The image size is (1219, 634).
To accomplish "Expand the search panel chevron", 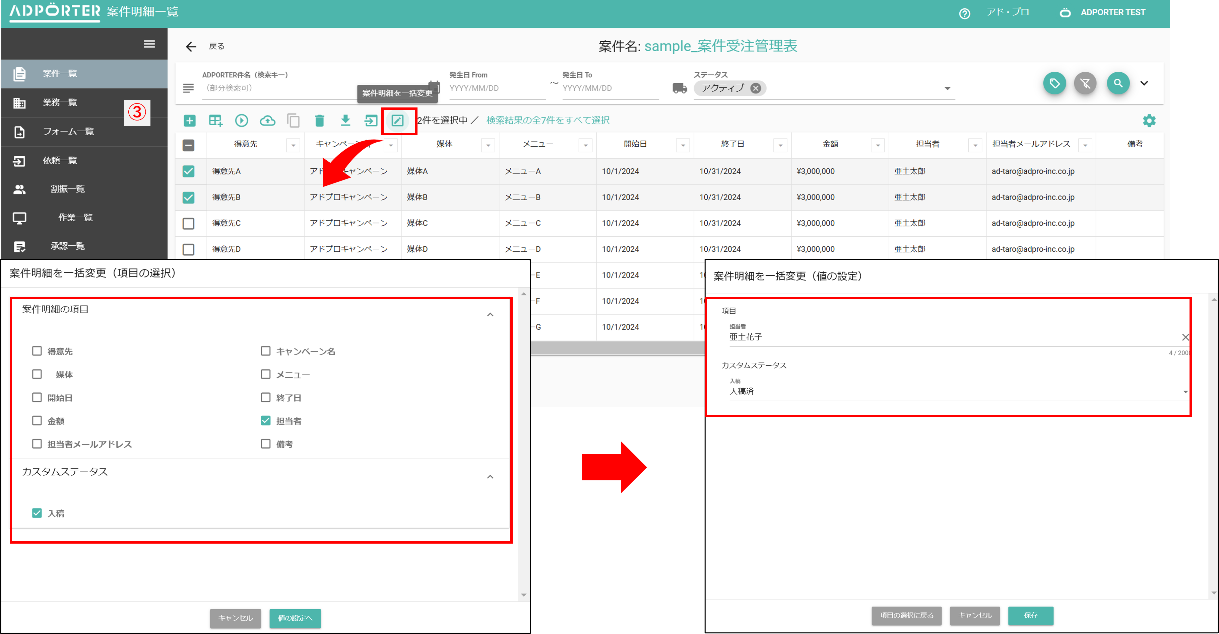I will tap(1144, 83).
